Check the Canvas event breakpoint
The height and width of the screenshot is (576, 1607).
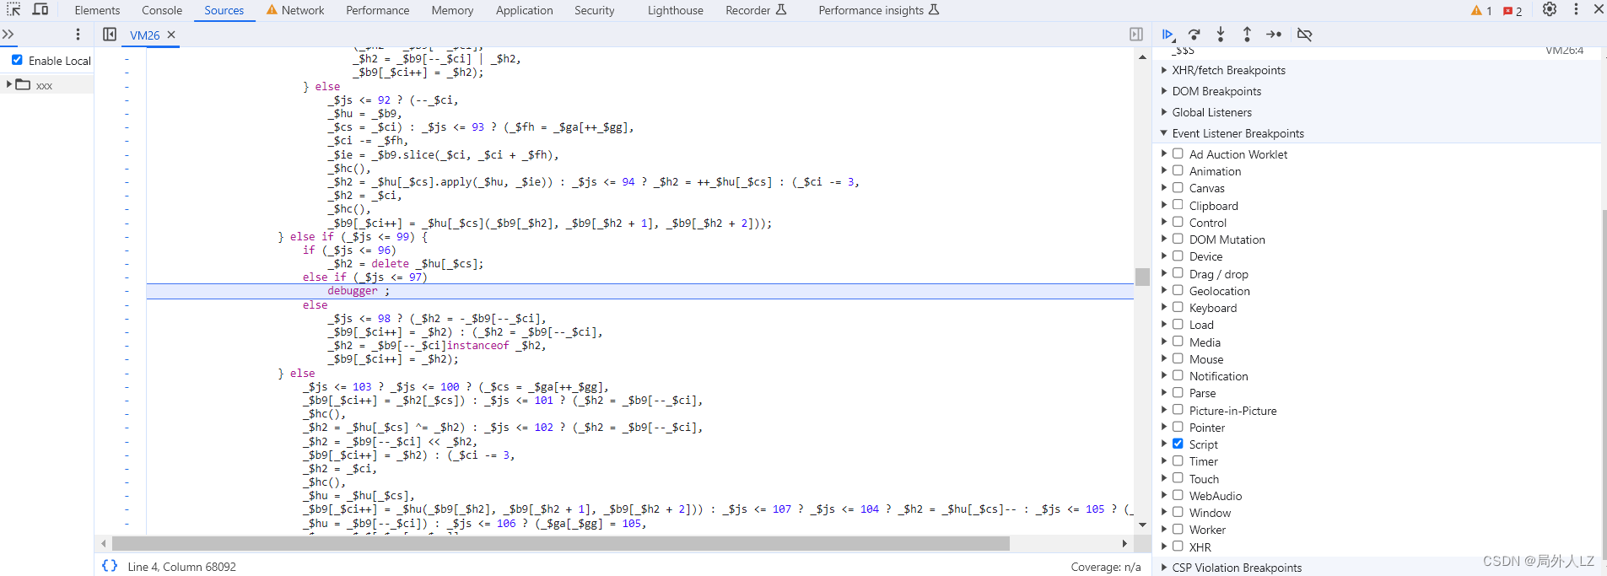(x=1178, y=187)
